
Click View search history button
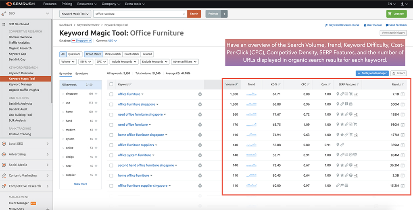[x=393, y=33]
